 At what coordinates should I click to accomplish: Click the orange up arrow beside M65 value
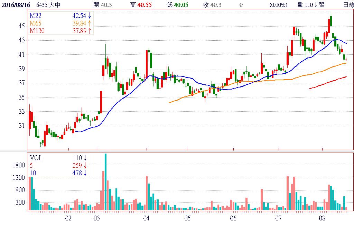click(x=89, y=23)
